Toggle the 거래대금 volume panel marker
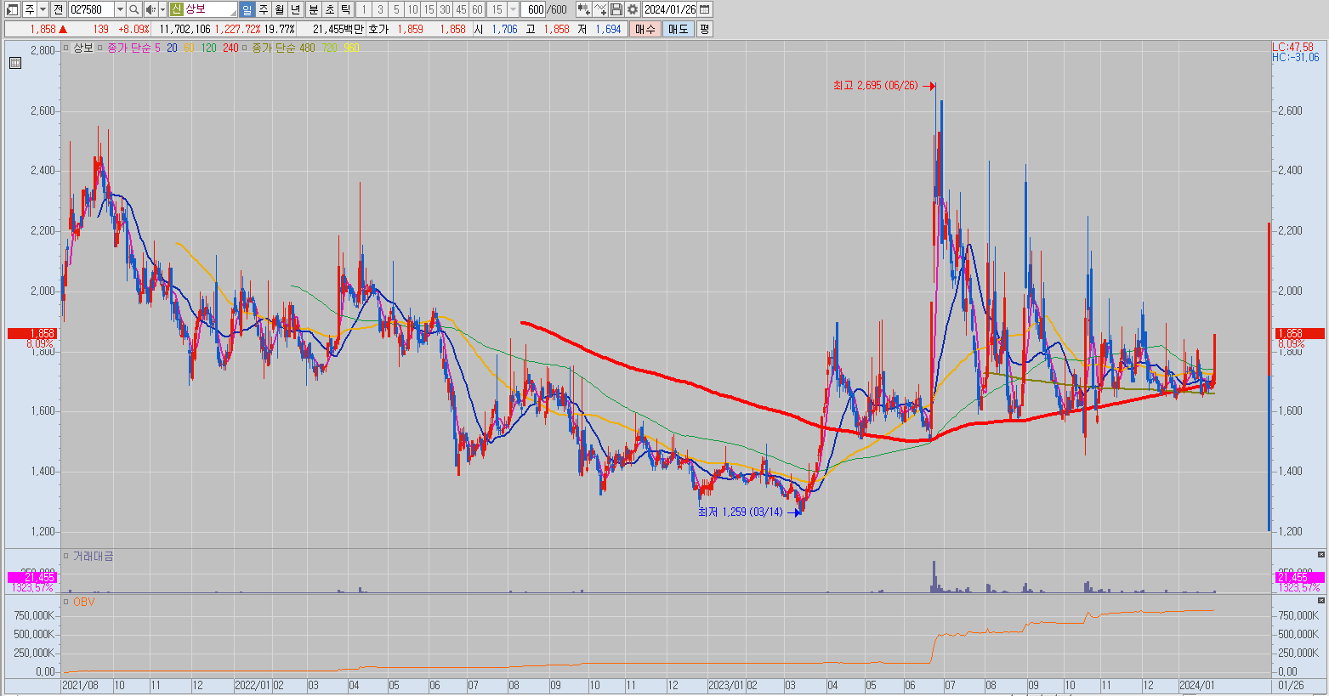Screen dimensions: 1329x696 pos(66,556)
